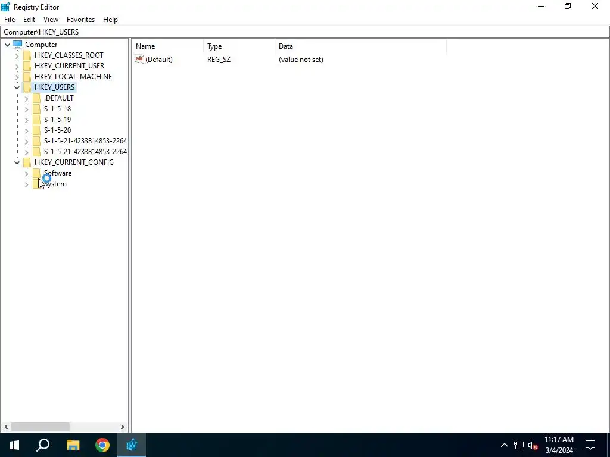Open the Windows Start menu
This screenshot has height=457, width=610.
14,445
